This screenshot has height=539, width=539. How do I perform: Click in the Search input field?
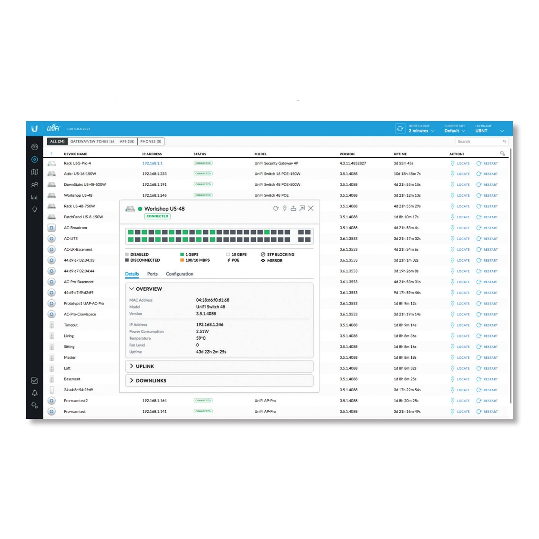(x=482, y=141)
